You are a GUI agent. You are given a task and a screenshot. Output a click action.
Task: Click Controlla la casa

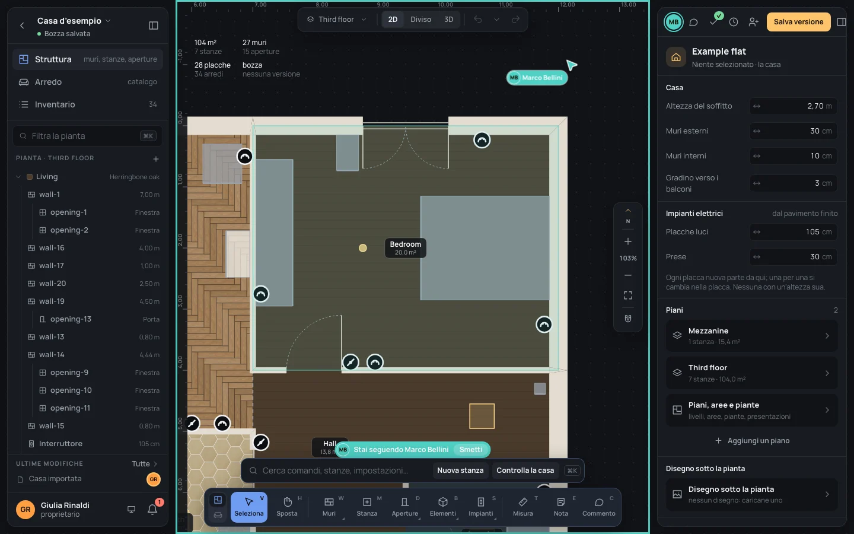coord(525,471)
